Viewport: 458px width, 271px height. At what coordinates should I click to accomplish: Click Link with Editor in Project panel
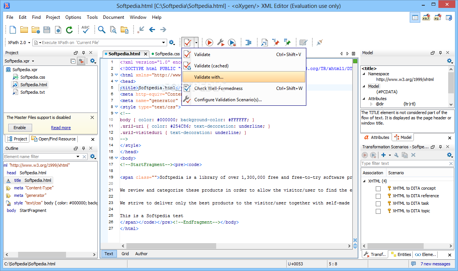click(x=81, y=61)
